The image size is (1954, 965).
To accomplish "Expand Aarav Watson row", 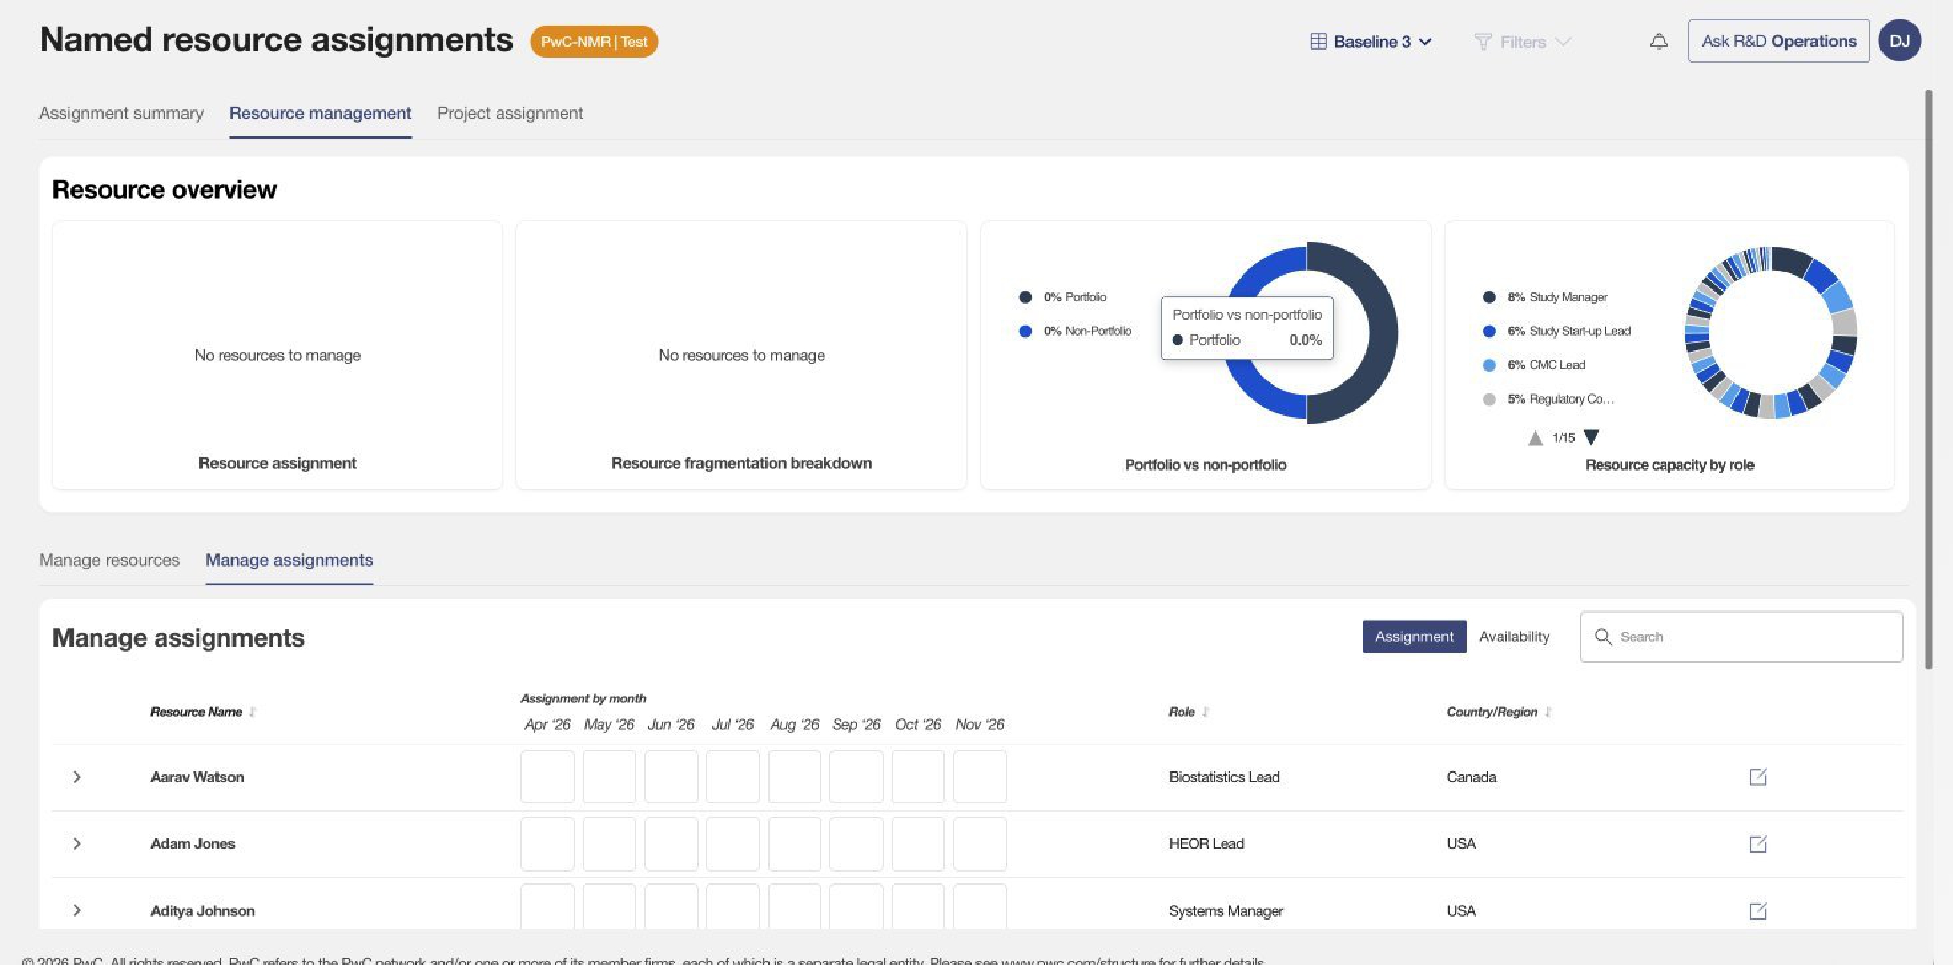I will [77, 777].
